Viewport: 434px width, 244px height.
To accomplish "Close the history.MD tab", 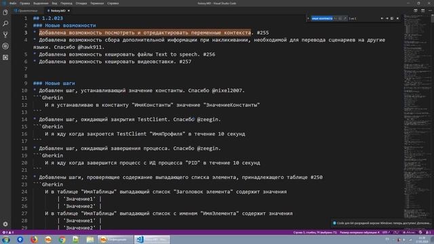I will (x=68, y=11).
